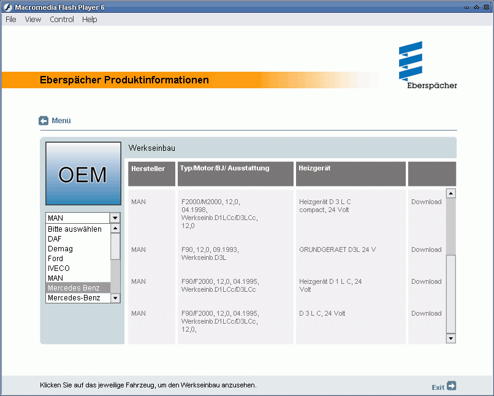Click the Exit link text
The height and width of the screenshot is (396, 494).
tap(438, 387)
